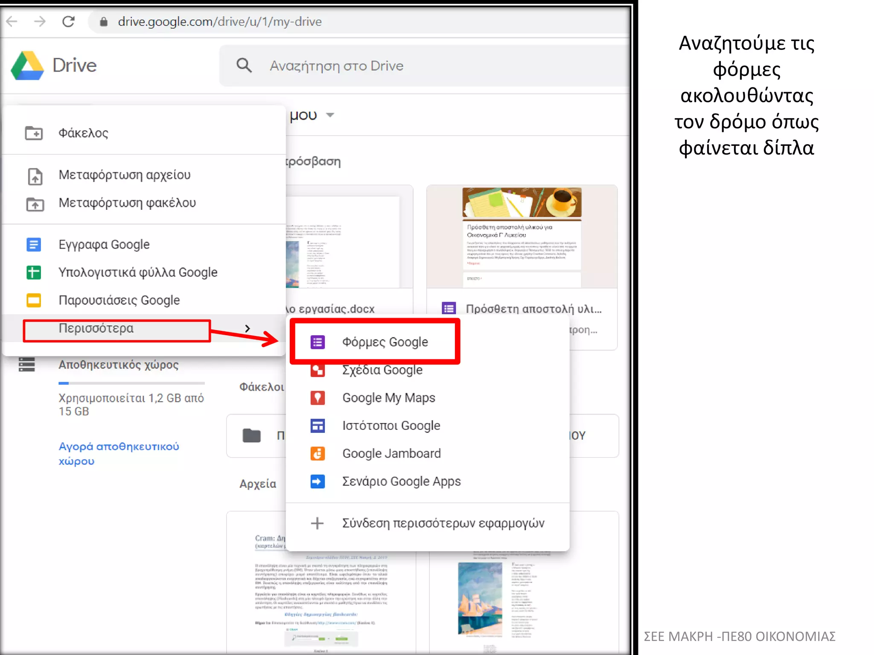Click the search magnifier icon
Screen dimensions: 874x655
(x=244, y=66)
